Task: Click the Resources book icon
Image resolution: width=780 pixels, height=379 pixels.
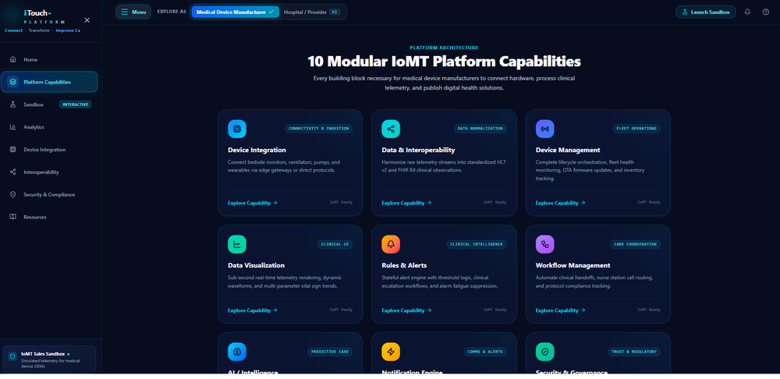Action: (13, 217)
